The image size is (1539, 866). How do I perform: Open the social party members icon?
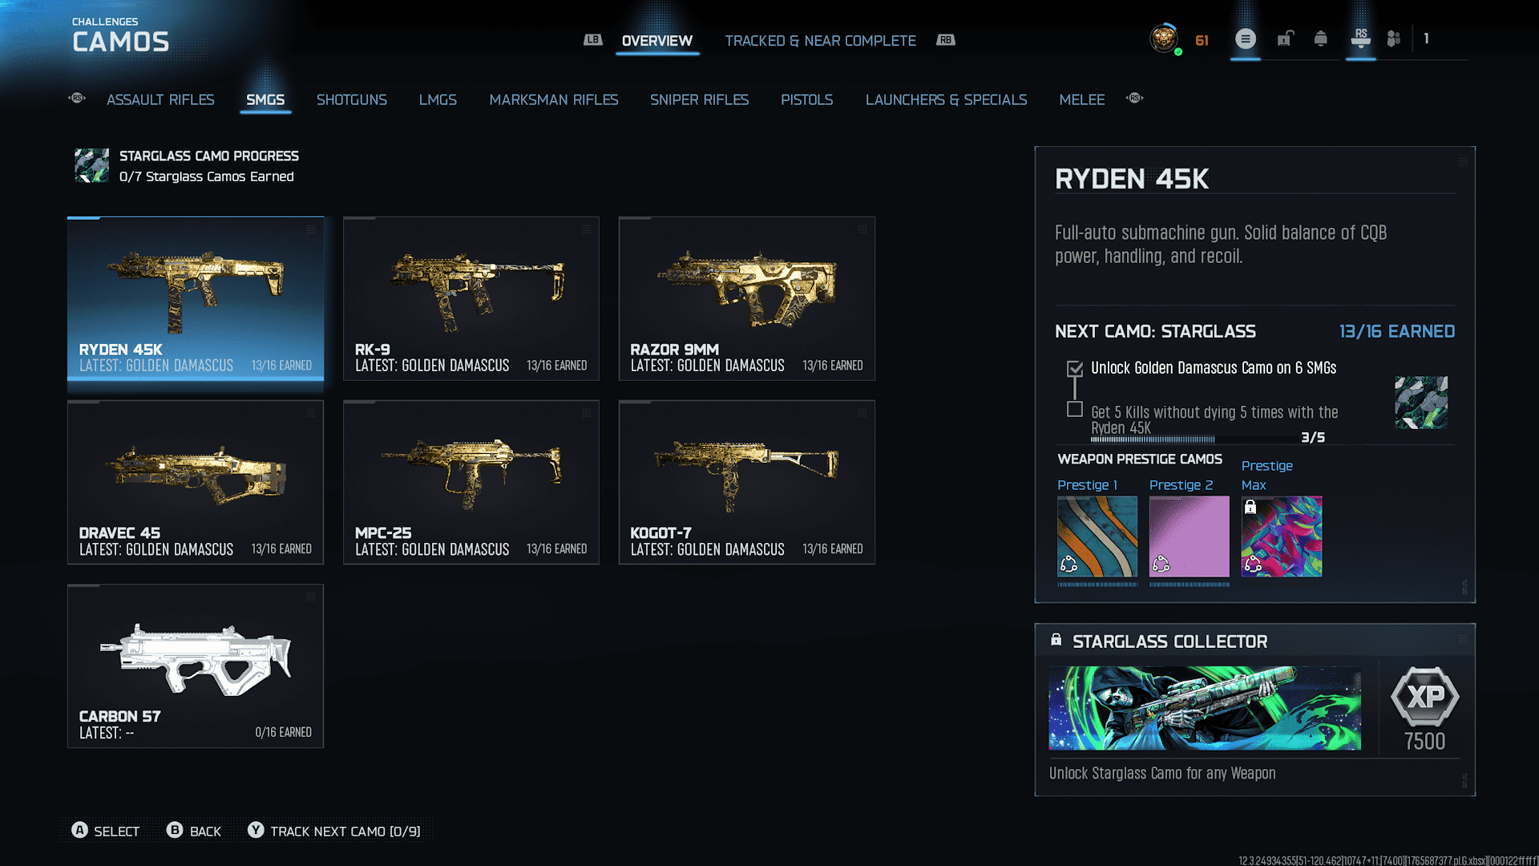click(x=1394, y=38)
